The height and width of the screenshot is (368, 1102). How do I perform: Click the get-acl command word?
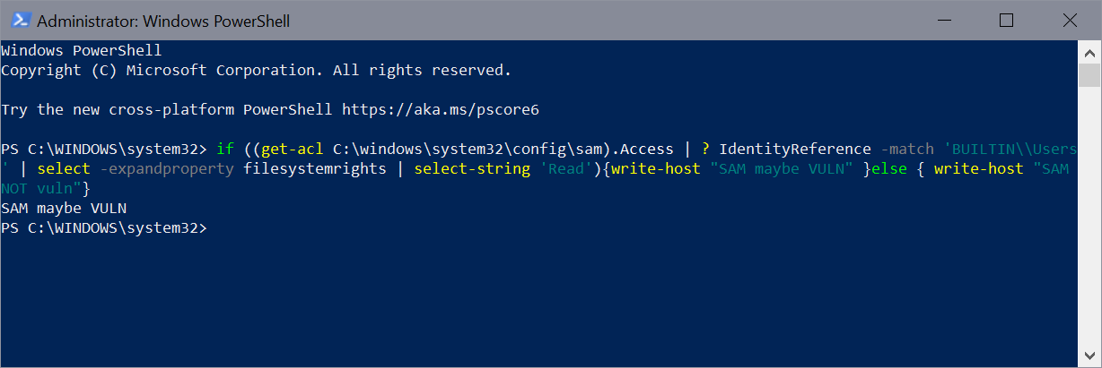click(292, 149)
